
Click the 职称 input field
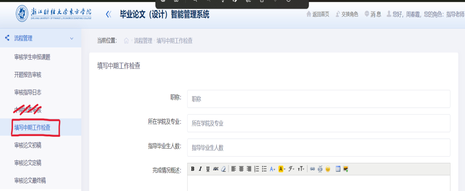pyautogui.click(x=318, y=99)
